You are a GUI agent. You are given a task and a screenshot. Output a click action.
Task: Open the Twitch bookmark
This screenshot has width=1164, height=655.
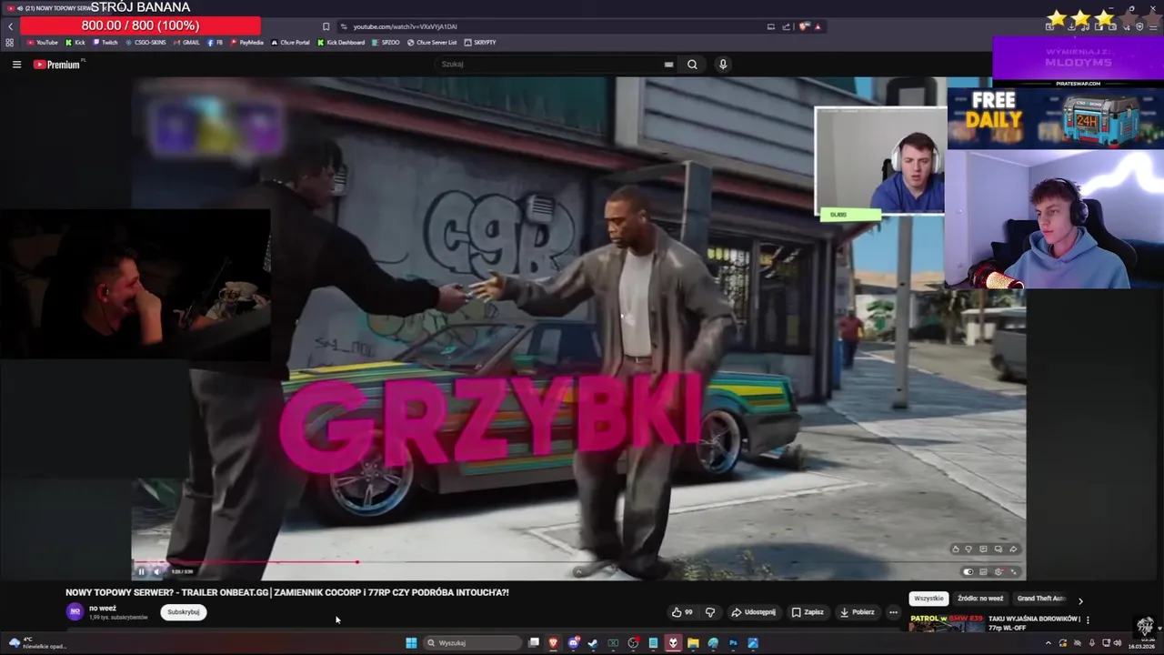(x=105, y=43)
